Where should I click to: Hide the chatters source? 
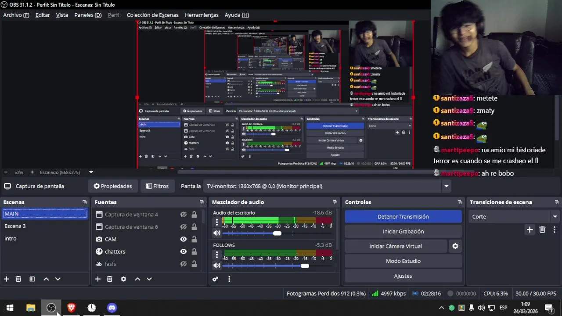(184, 251)
